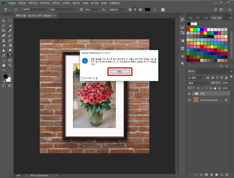Select the Zoom tool

tap(10, 65)
